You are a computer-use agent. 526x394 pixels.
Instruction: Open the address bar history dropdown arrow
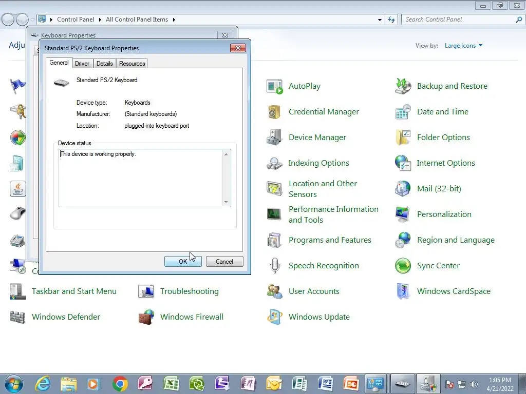[380, 19]
